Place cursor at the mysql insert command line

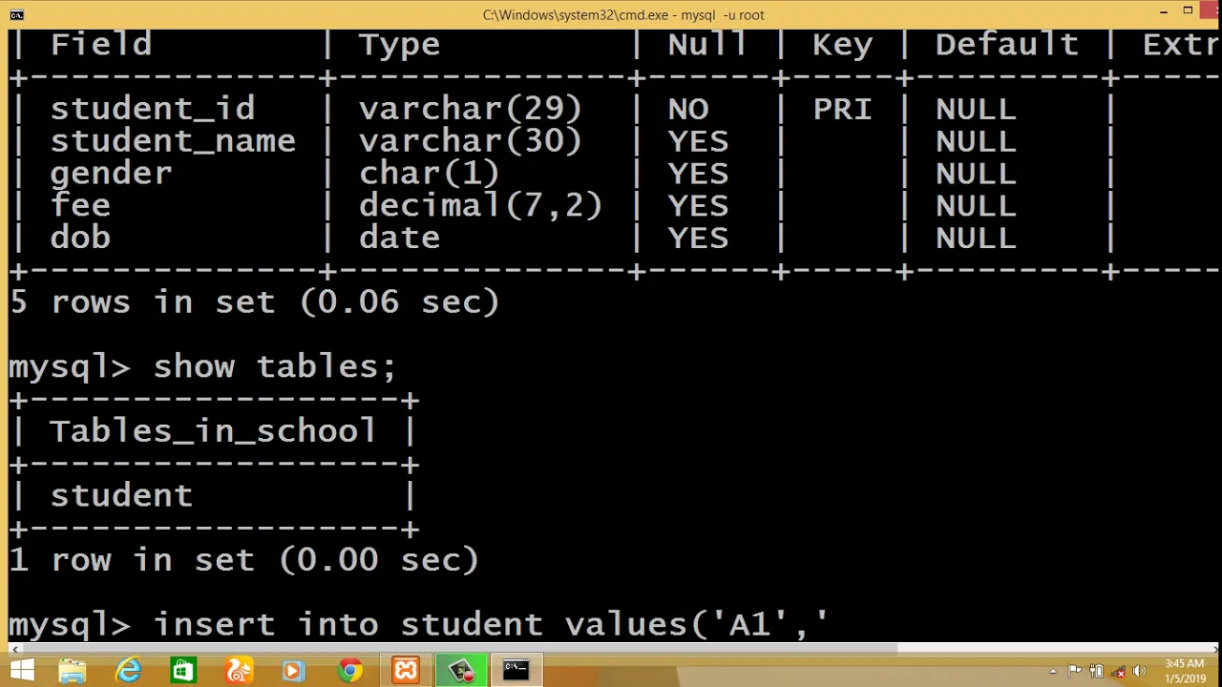pyautogui.click(x=420, y=624)
